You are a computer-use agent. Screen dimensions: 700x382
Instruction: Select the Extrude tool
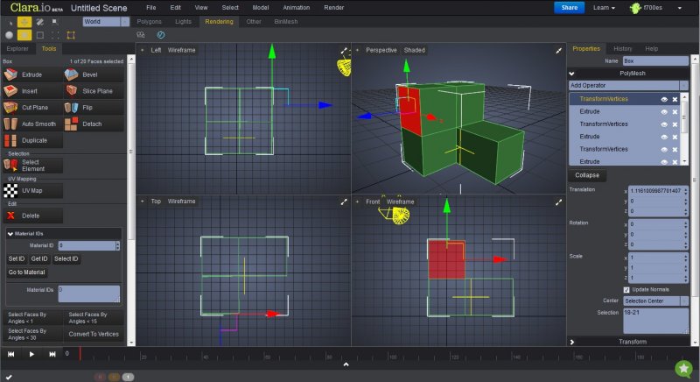point(31,76)
